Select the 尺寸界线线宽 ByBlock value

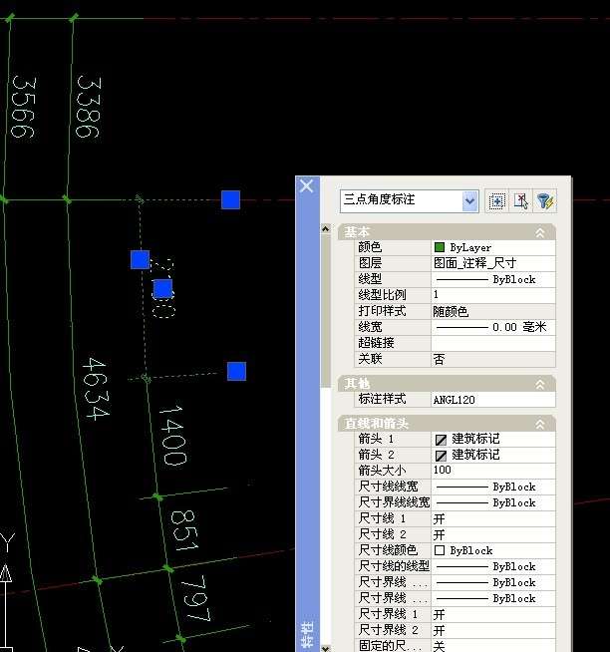[x=493, y=502]
